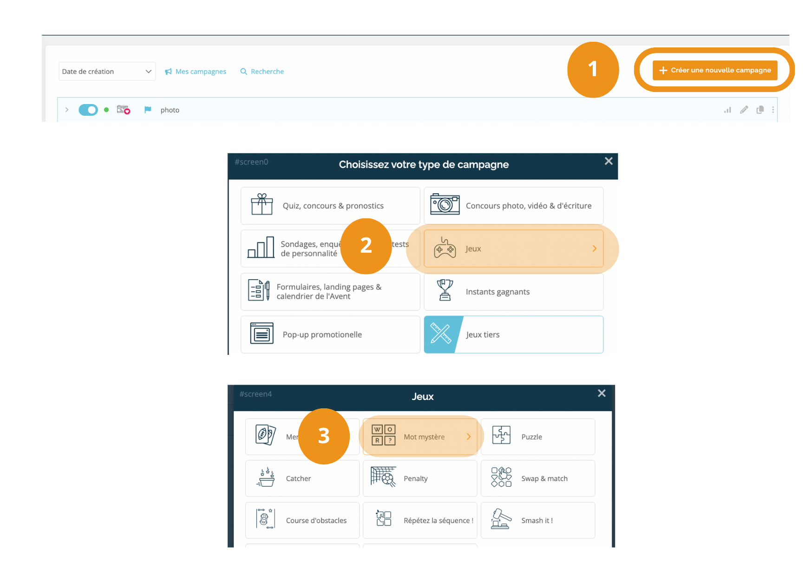The width and height of the screenshot is (812, 576).
Task: Select the Penalty game
Action: (x=420, y=478)
